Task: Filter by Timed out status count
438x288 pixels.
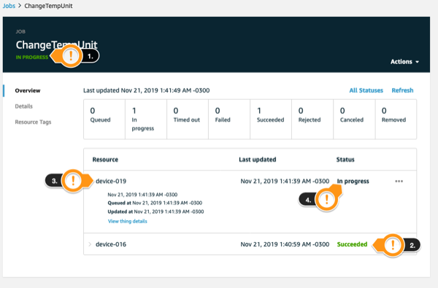Action: click(x=188, y=119)
